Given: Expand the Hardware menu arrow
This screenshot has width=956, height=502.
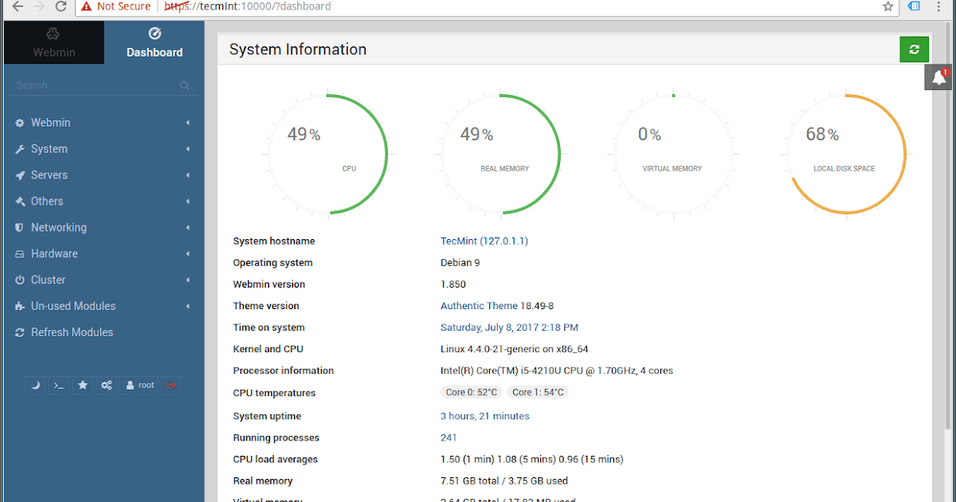Looking at the screenshot, I should point(188,254).
